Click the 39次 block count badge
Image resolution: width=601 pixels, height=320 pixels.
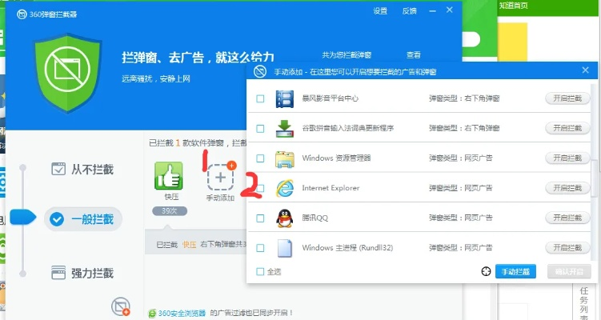(x=170, y=211)
